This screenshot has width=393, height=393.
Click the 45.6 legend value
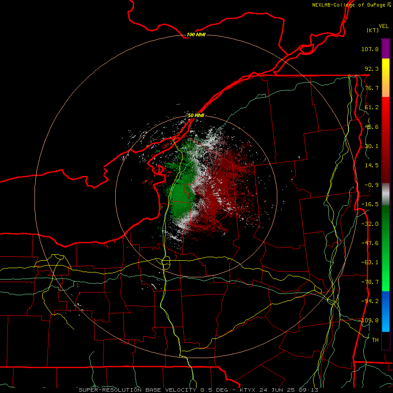tap(372, 127)
